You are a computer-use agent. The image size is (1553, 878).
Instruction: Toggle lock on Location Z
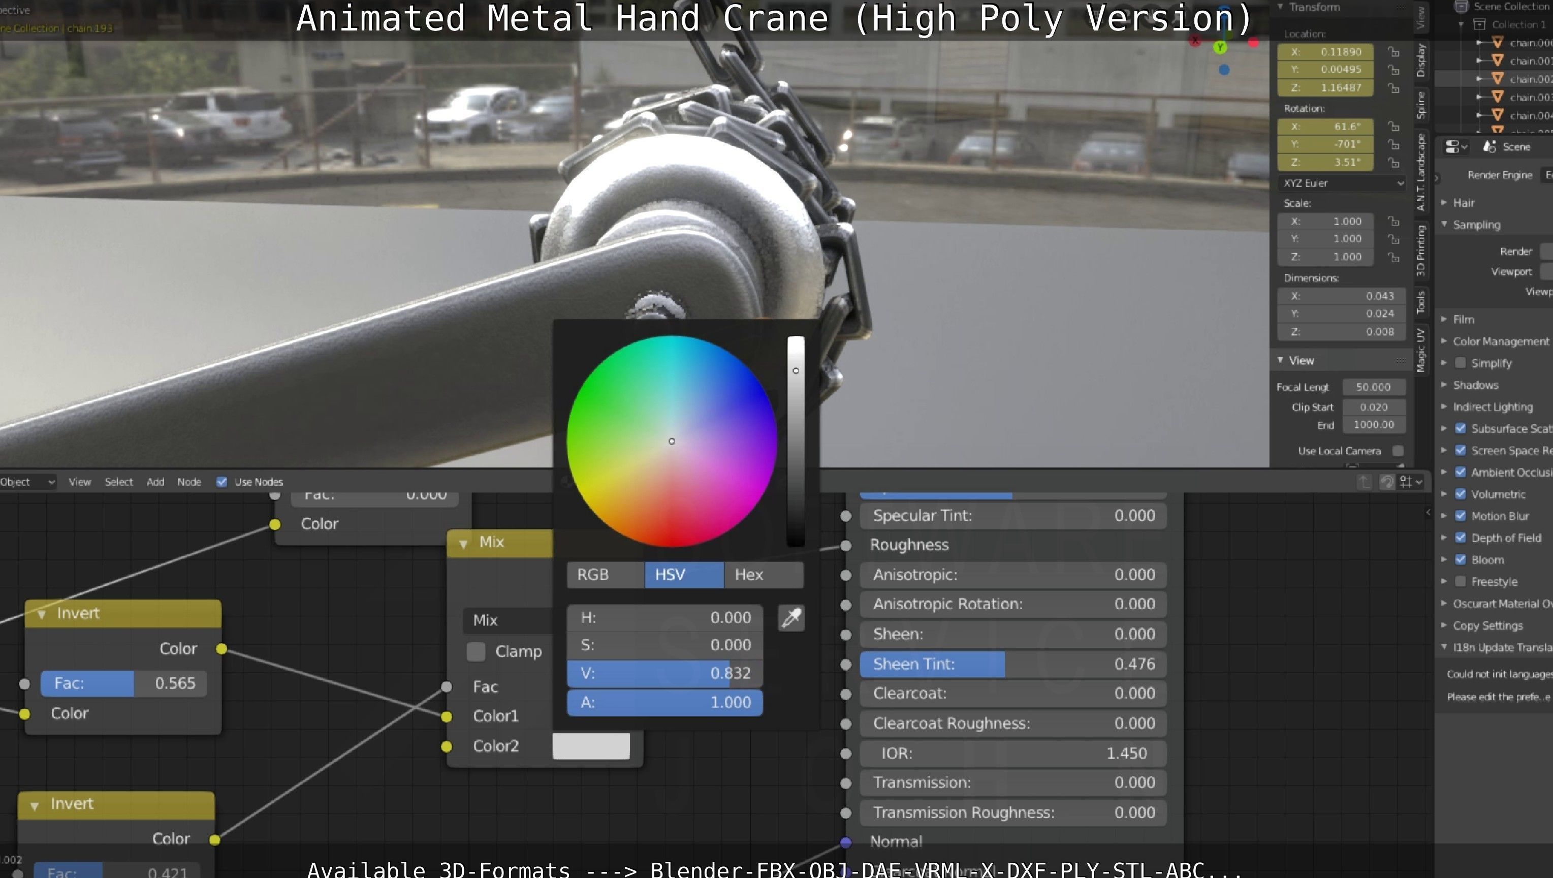(1393, 88)
